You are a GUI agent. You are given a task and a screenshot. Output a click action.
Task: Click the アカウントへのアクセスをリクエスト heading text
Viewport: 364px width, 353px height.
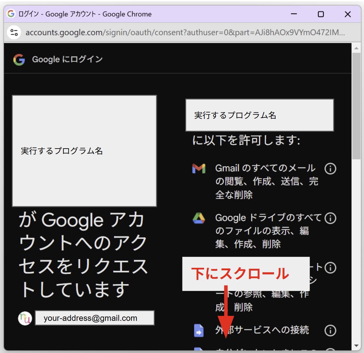83,254
